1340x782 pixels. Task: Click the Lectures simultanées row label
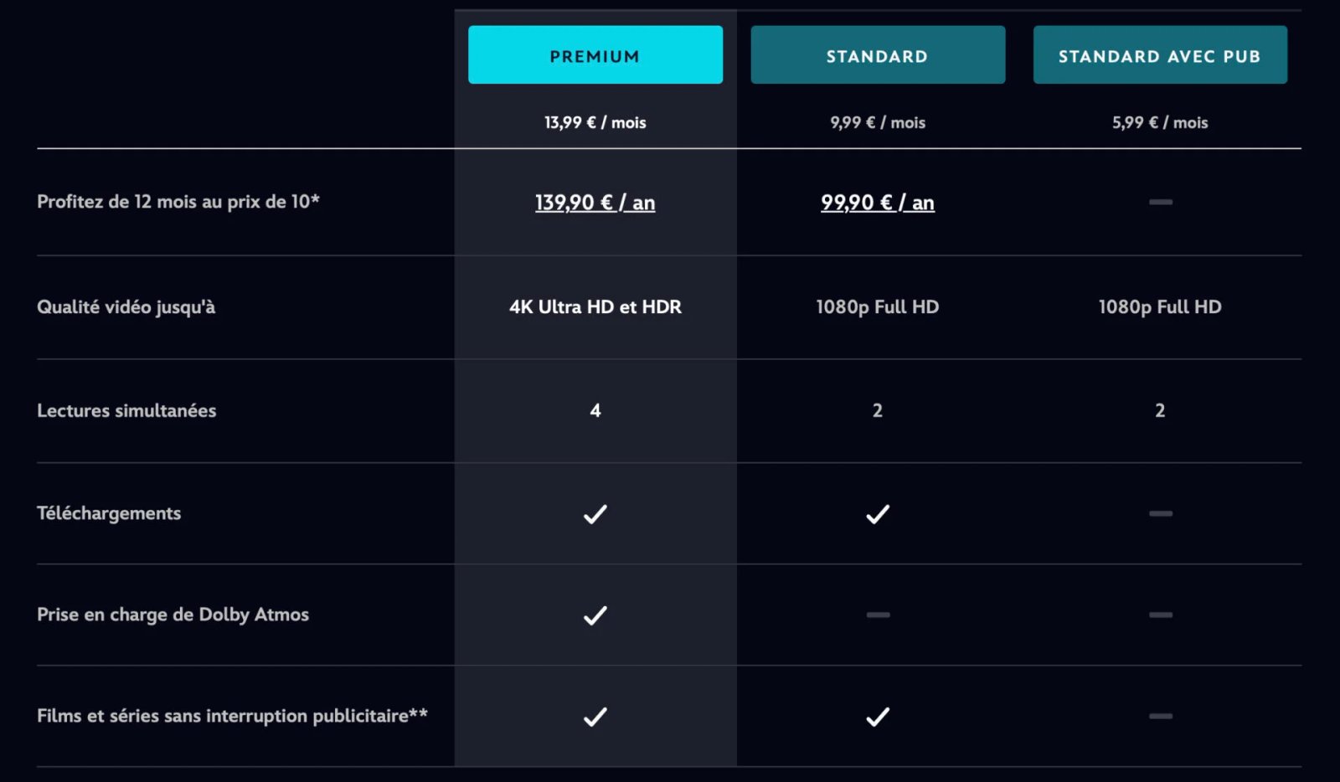coord(126,410)
